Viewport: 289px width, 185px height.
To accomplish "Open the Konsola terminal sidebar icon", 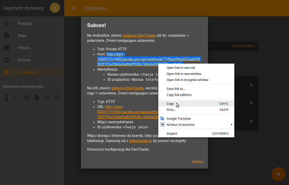I will point(7,60).
